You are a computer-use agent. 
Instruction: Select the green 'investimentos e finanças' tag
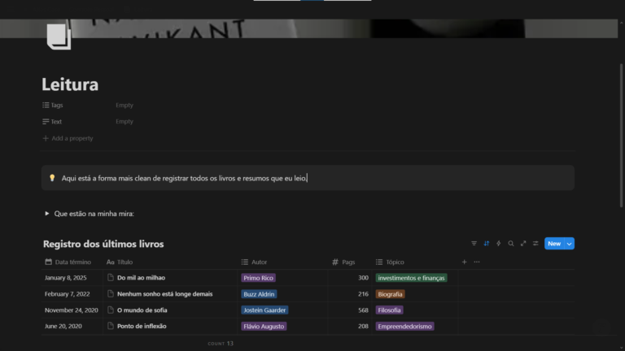[412, 278]
